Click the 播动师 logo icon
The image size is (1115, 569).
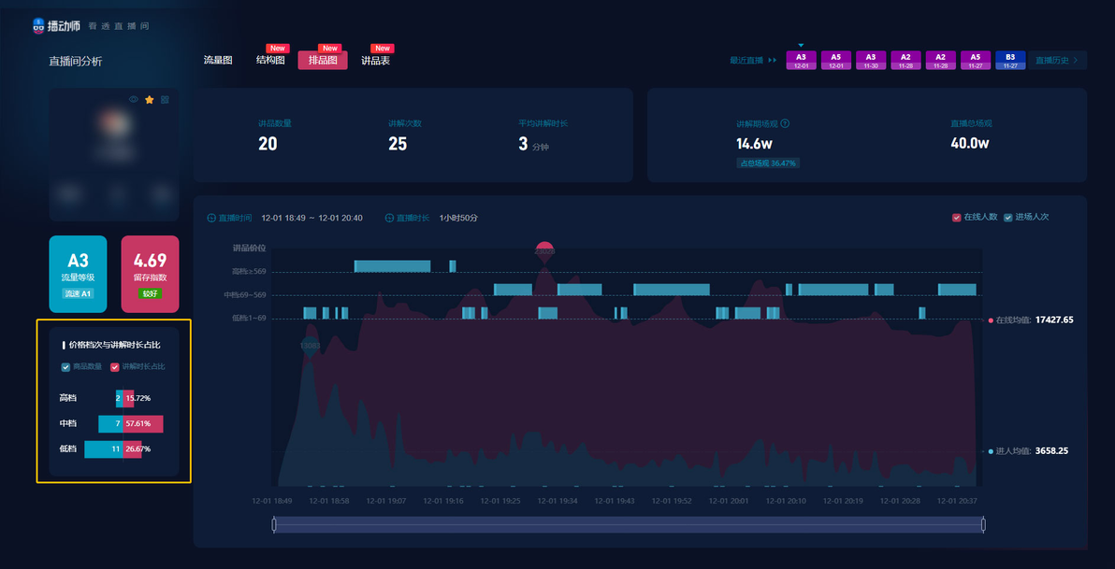(x=38, y=26)
